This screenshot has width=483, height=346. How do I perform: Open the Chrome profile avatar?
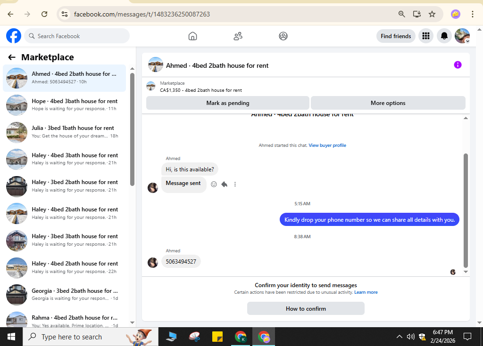pyautogui.click(x=455, y=14)
